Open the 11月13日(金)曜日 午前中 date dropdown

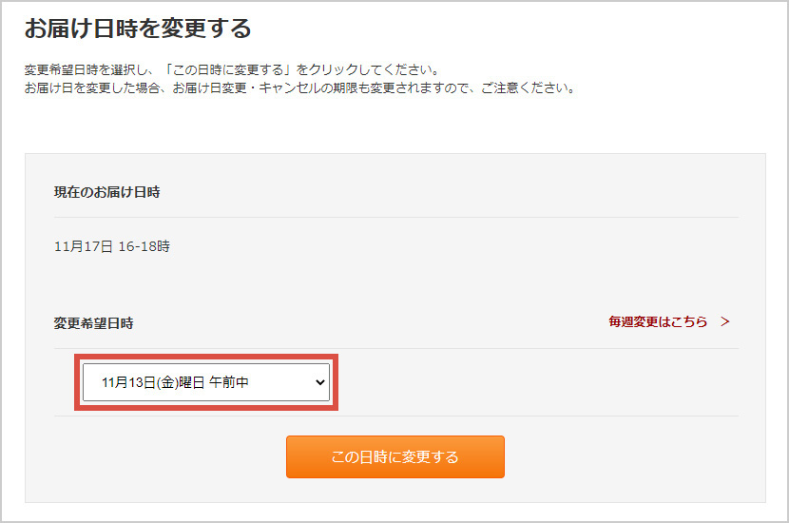(x=205, y=382)
